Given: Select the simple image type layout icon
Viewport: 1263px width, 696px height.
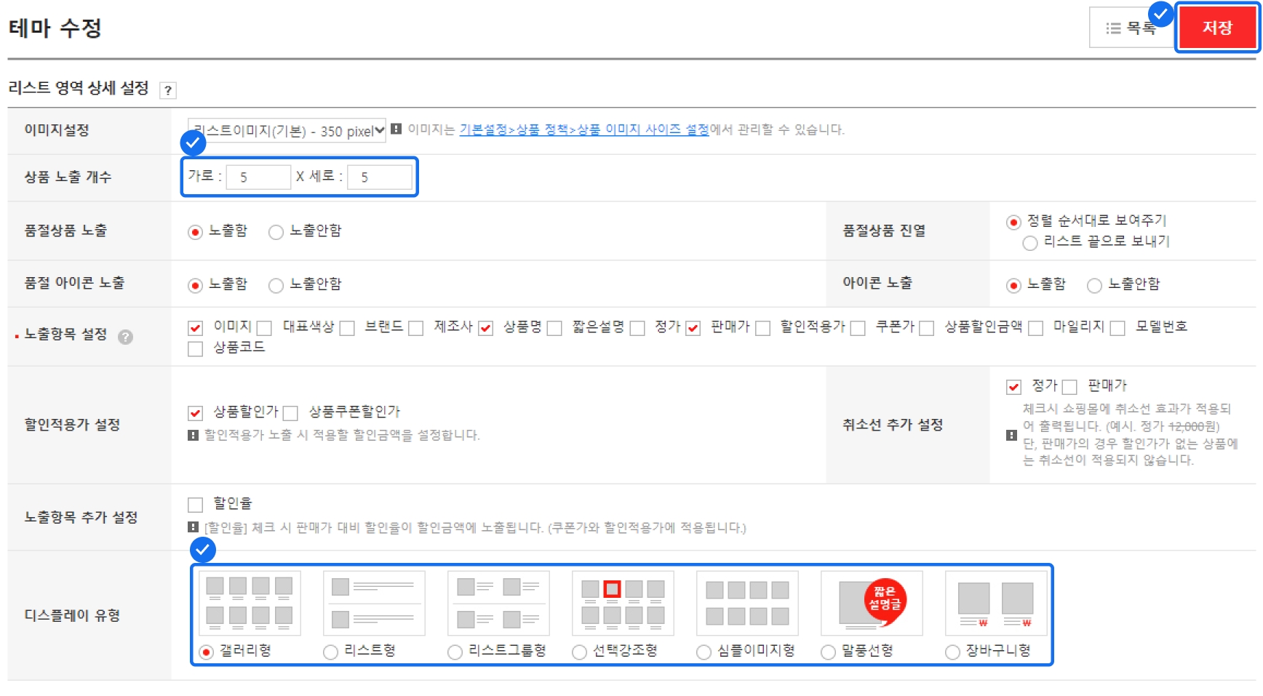Looking at the screenshot, I should pos(747,603).
